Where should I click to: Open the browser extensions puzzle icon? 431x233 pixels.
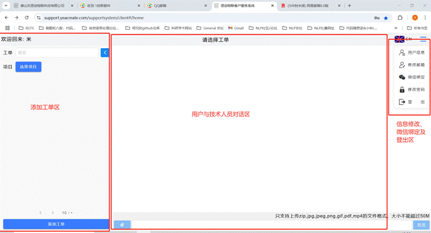tap(400, 17)
